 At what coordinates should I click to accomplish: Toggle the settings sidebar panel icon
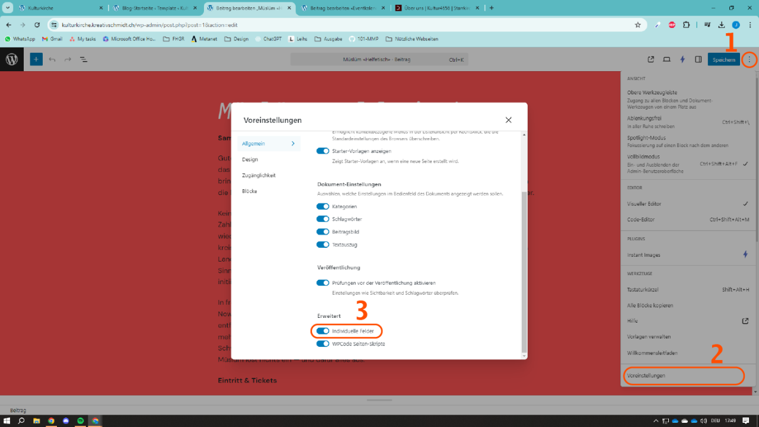[x=698, y=59]
